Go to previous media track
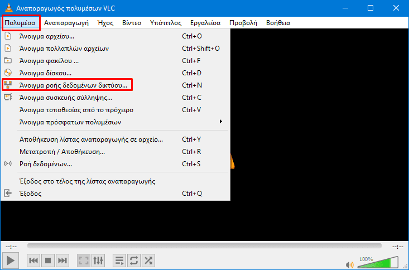The height and width of the screenshot is (270, 409). coord(33,261)
